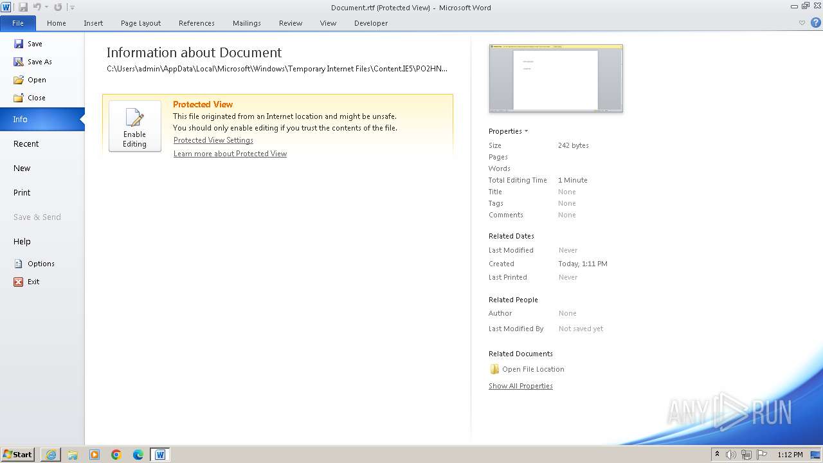
Task: Launch Google Chrome from taskbar
Action: (116, 455)
